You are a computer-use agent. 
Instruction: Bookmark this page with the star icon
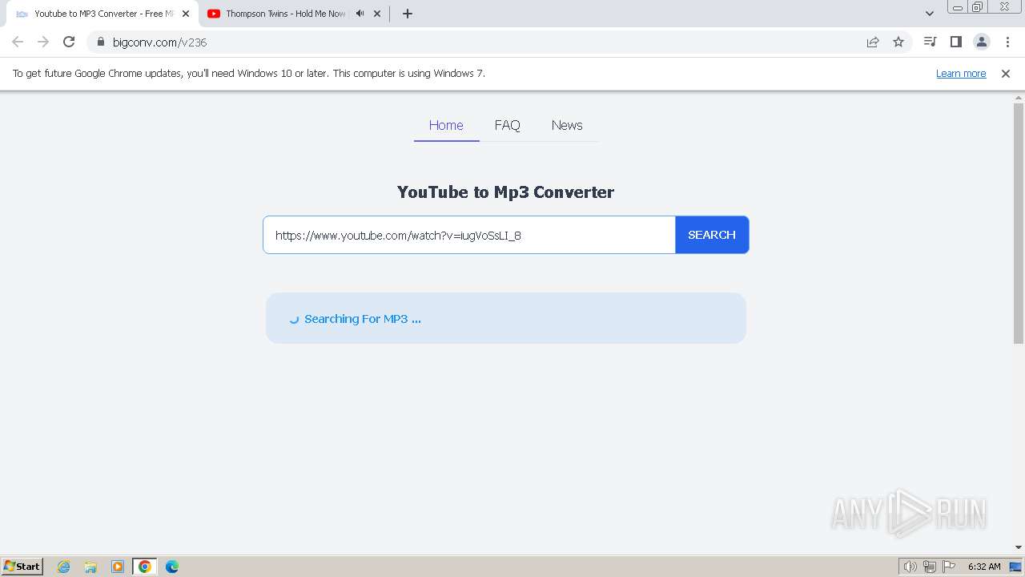point(898,42)
